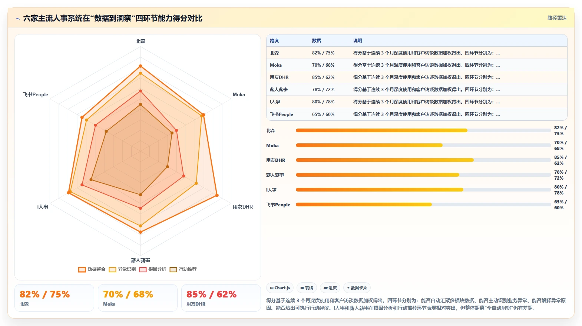The height and width of the screenshot is (326, 582).
Task: Click the 薪人薪事 radar axis label
Action: 140,260
